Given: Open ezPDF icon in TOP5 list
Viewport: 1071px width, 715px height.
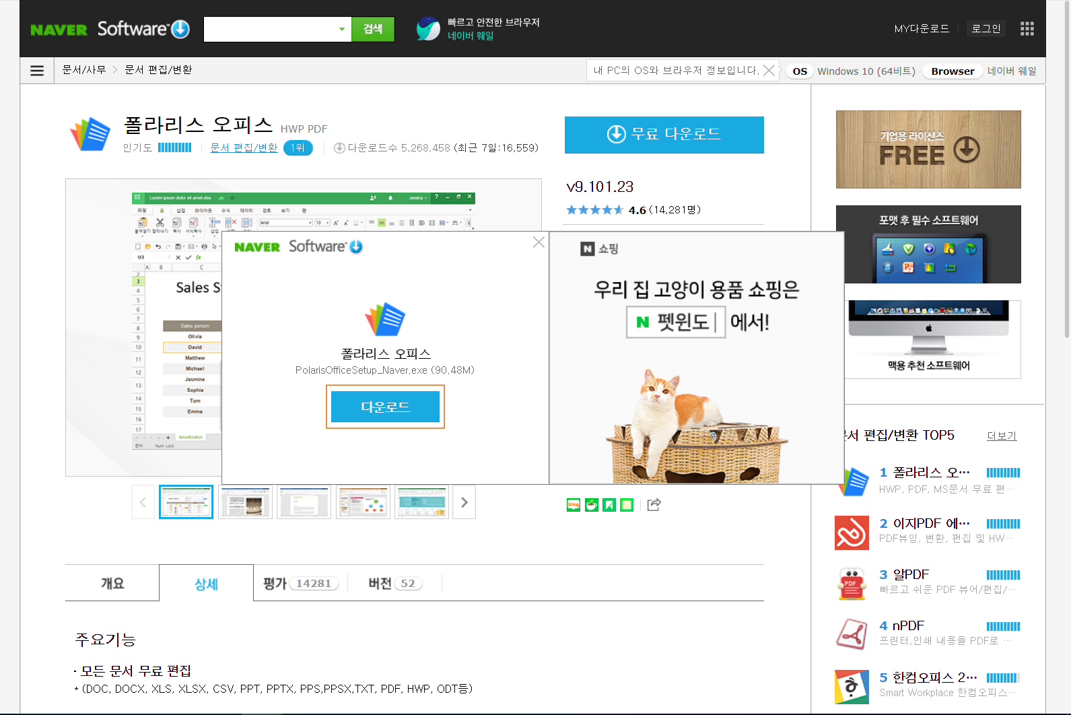Looking at the screenshot, I should tap(852, 533).
